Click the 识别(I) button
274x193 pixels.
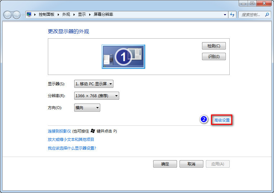click(x=214, y=57)
